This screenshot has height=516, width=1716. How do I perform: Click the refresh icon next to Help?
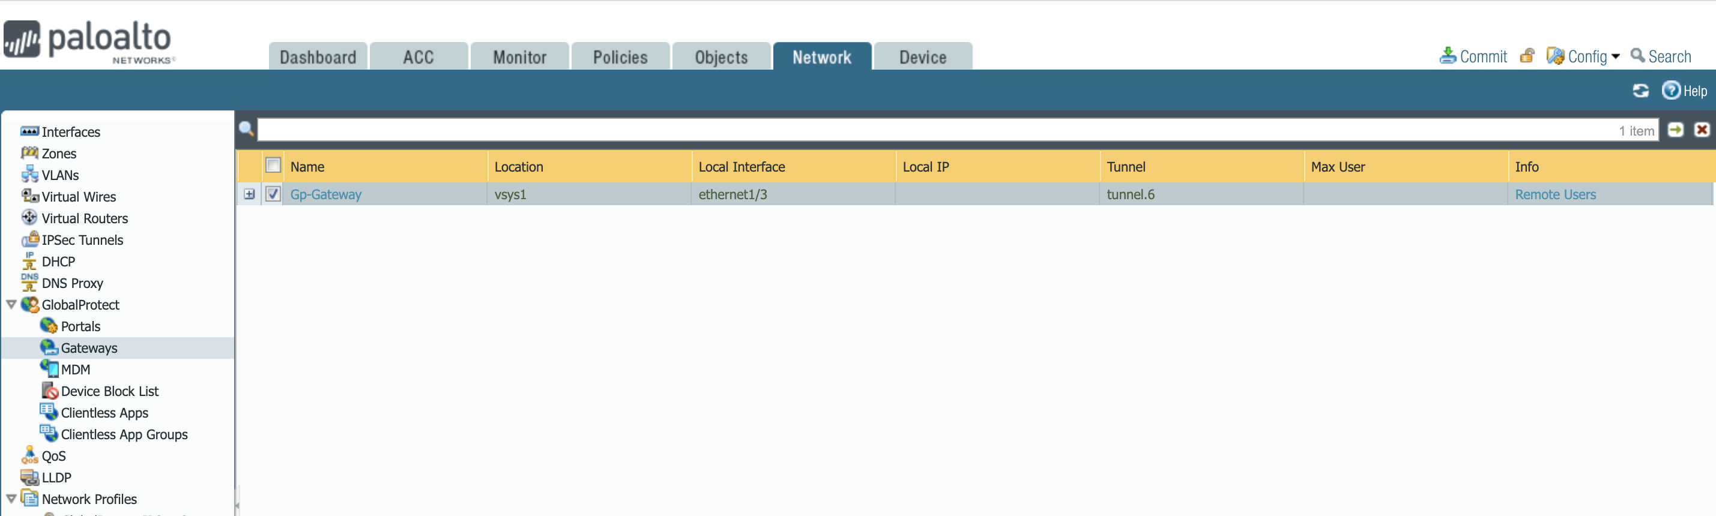[1640, 91]
